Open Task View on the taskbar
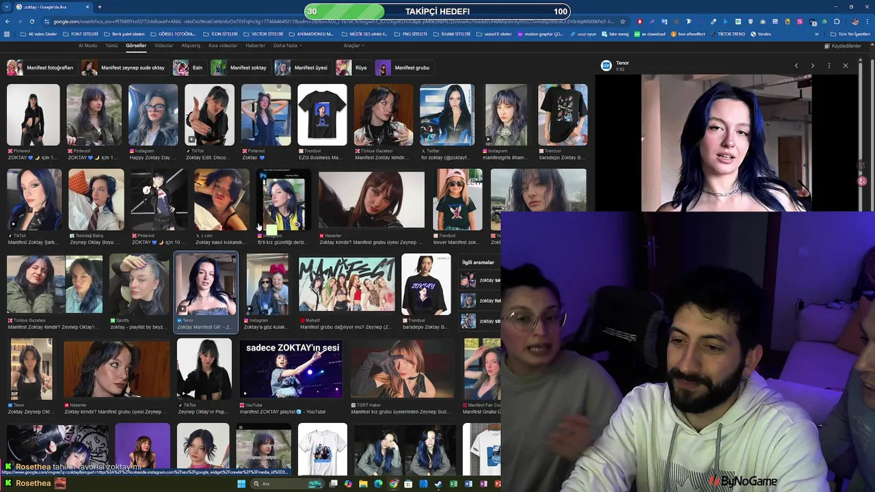The image size is (875, 492). click(x=334, y=484)
